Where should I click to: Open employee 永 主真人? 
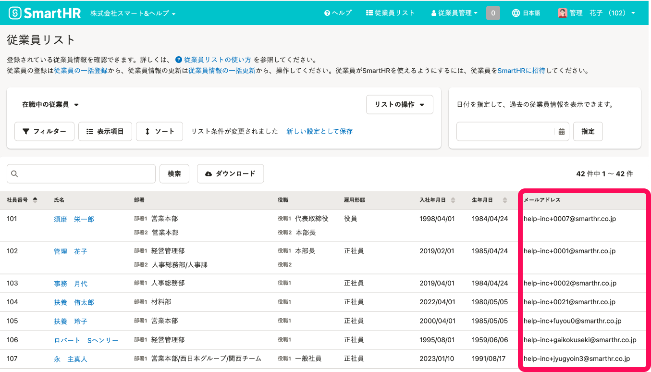pos(71,359)
